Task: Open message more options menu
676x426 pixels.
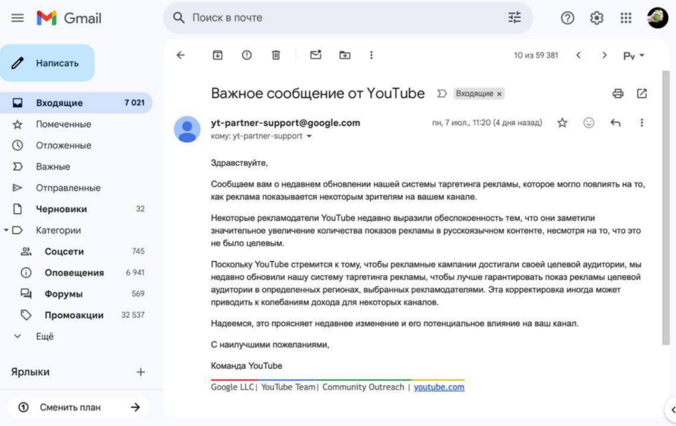Action: 642,123
